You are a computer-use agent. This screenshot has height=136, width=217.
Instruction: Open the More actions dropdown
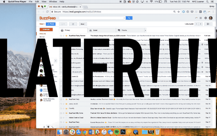83,24
